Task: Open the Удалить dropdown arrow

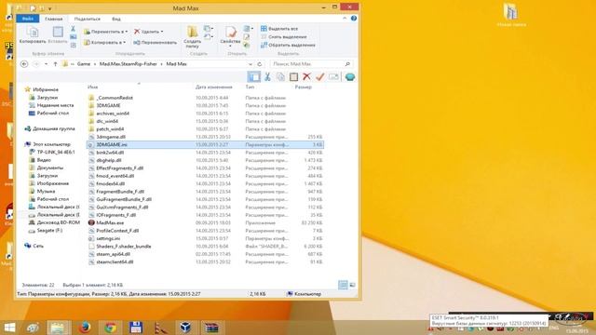Action: [x=162, y=32]
